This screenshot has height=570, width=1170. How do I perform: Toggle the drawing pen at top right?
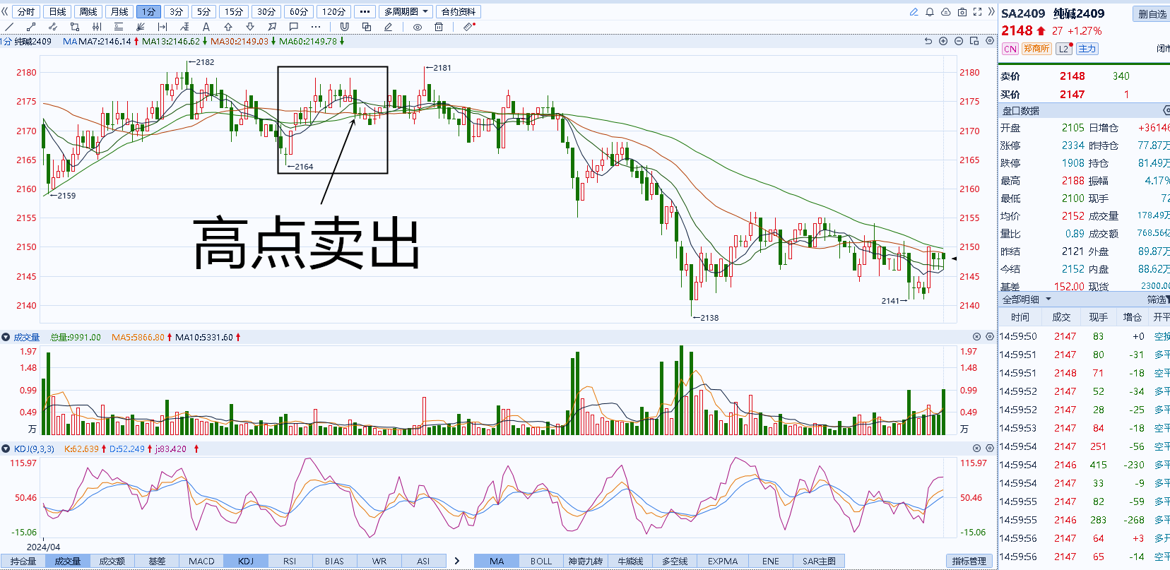click(x=914, y=12)
